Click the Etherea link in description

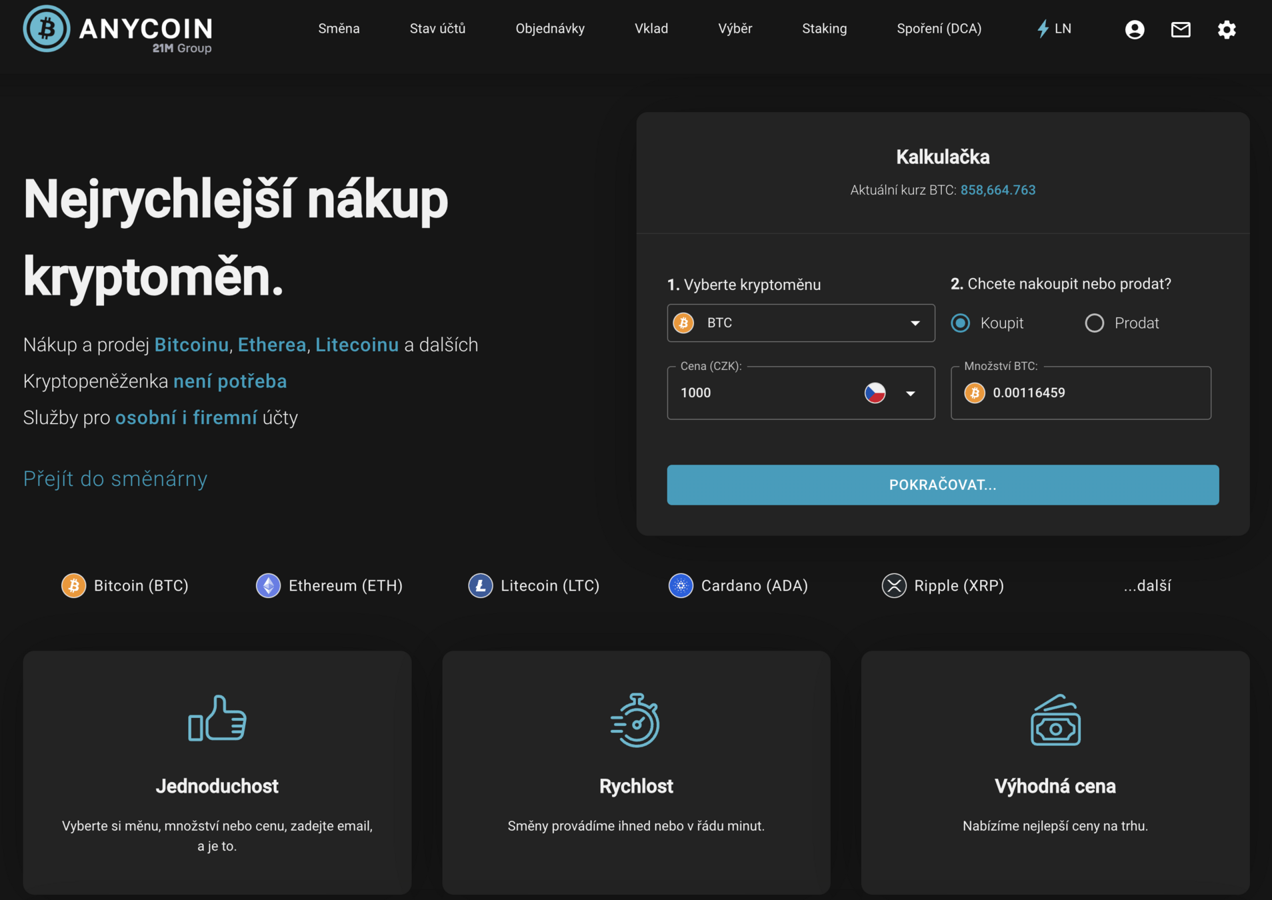272,345
